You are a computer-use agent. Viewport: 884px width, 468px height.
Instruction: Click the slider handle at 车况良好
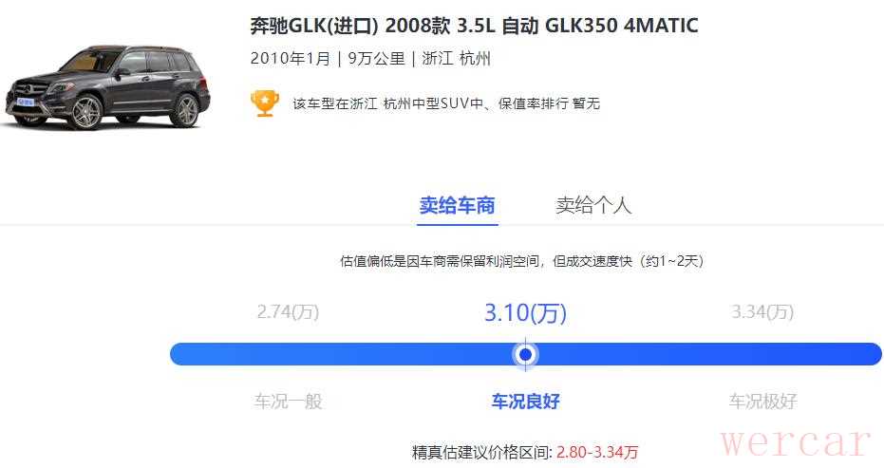click(x=525, y=354)
